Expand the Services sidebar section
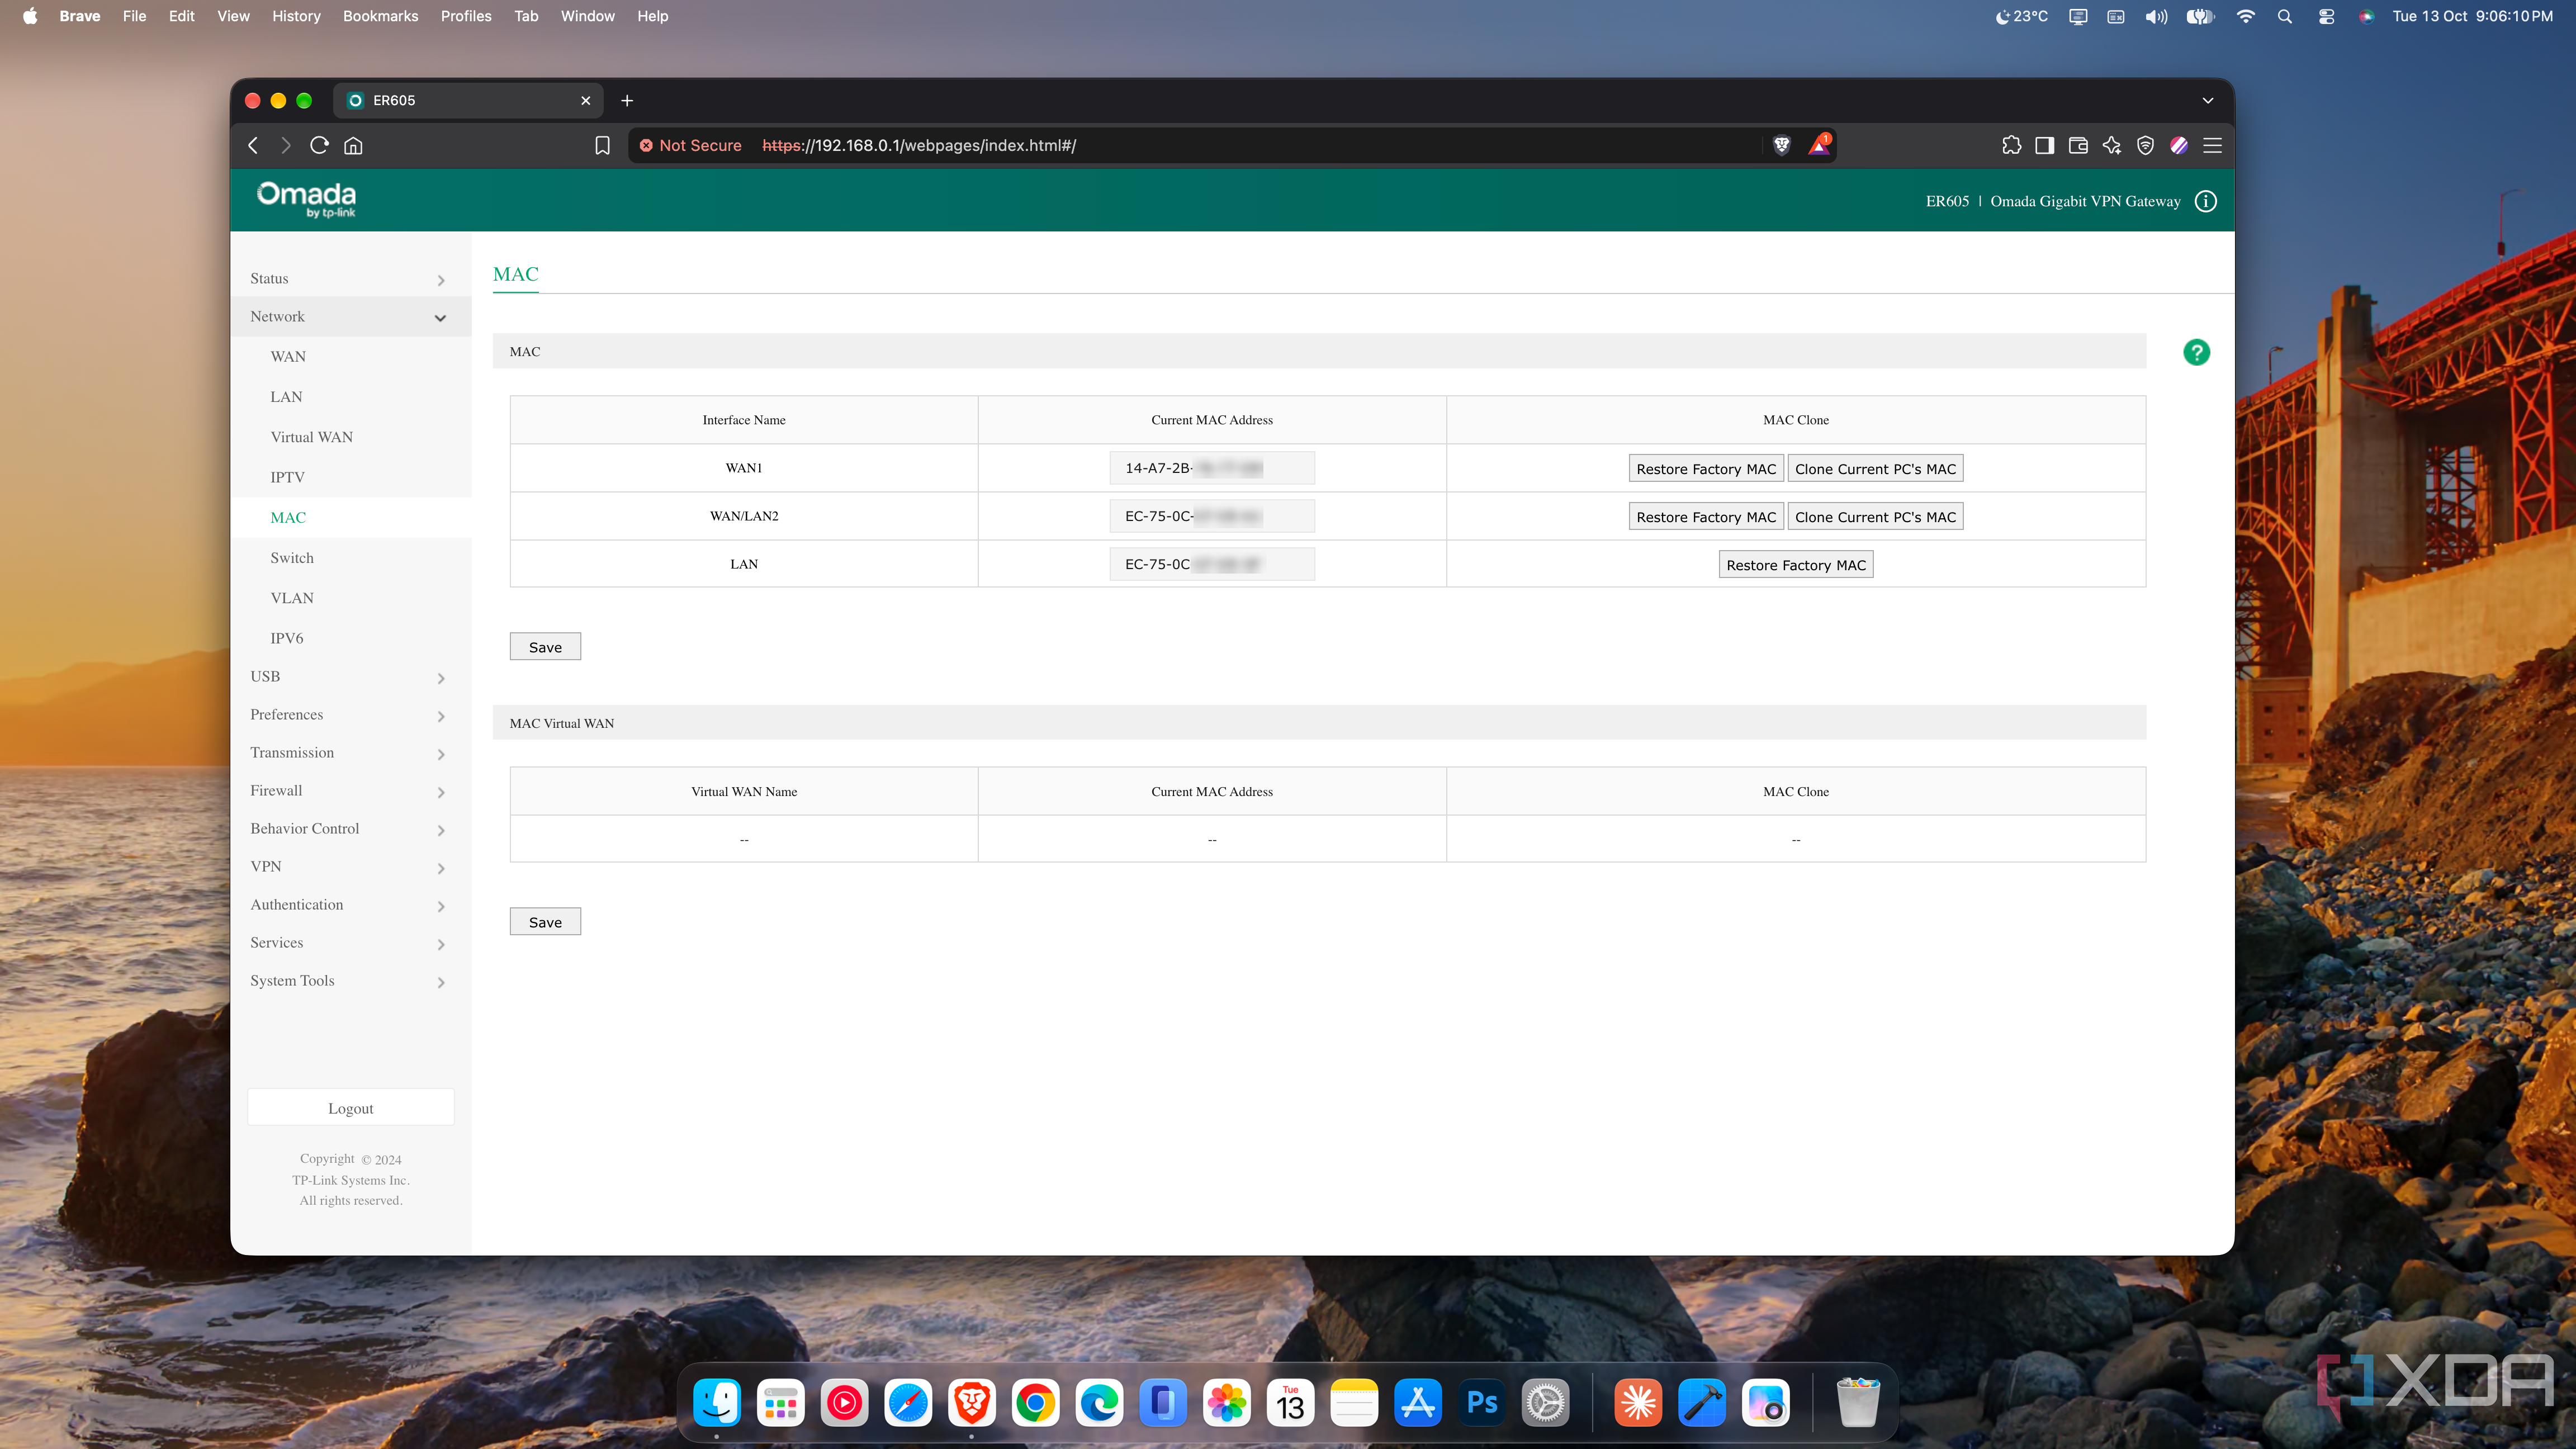This screenshot has height=1449, width=2576. point(350,942)
